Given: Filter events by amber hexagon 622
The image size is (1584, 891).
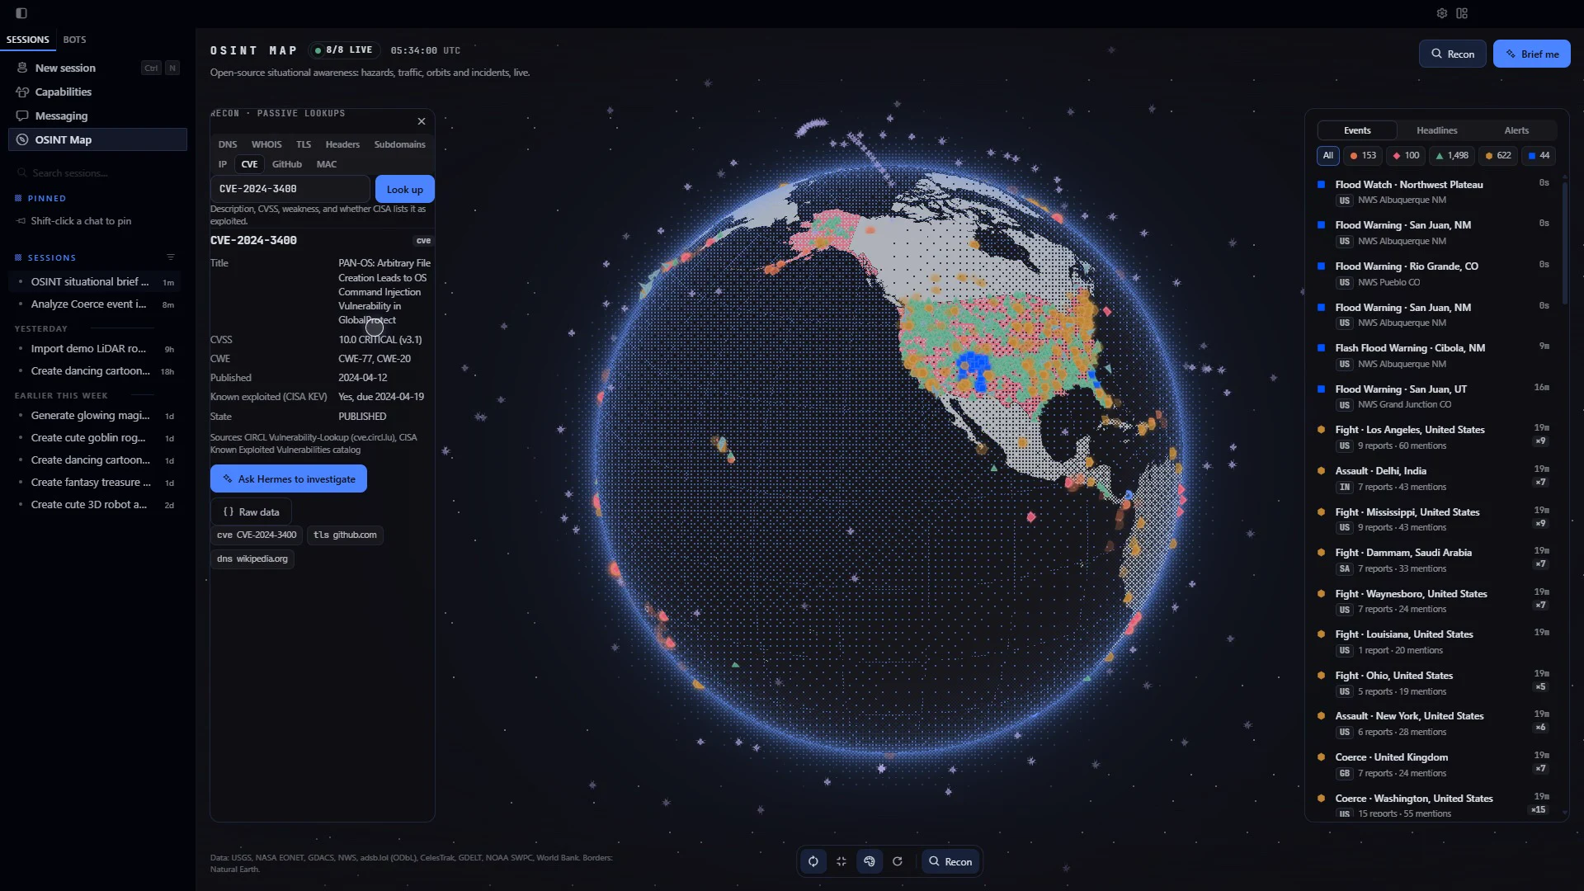Looking at the screenshot, I should pos(1498,155).
